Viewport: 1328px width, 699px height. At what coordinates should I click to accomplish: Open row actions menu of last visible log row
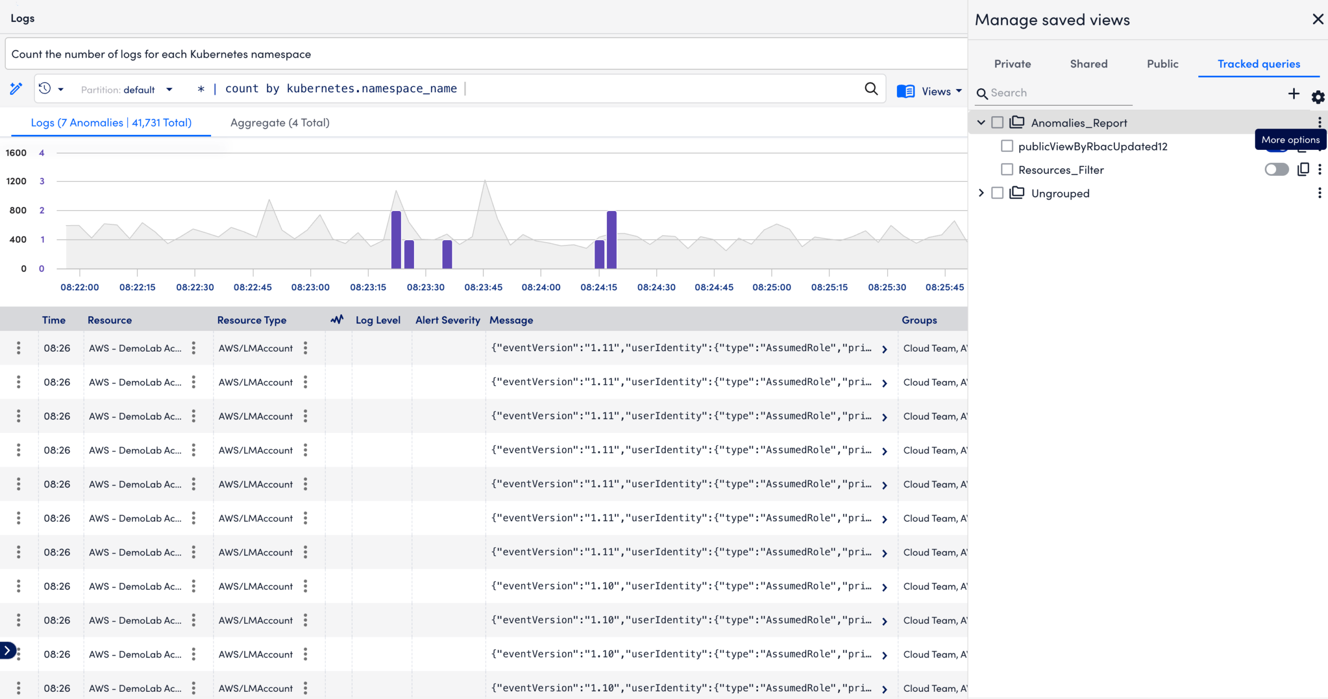click(x=19, y=688)
